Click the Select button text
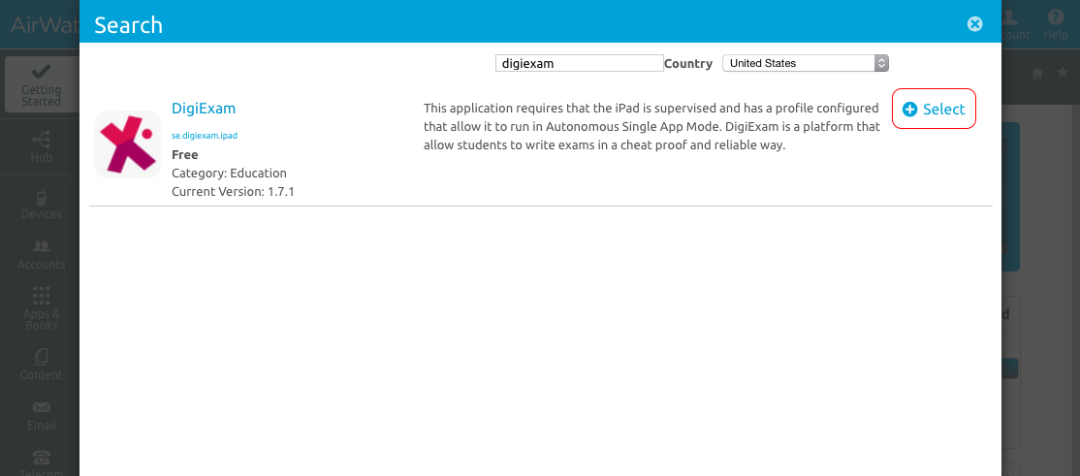Viewport: 1080px width, 476px height. 943,109
